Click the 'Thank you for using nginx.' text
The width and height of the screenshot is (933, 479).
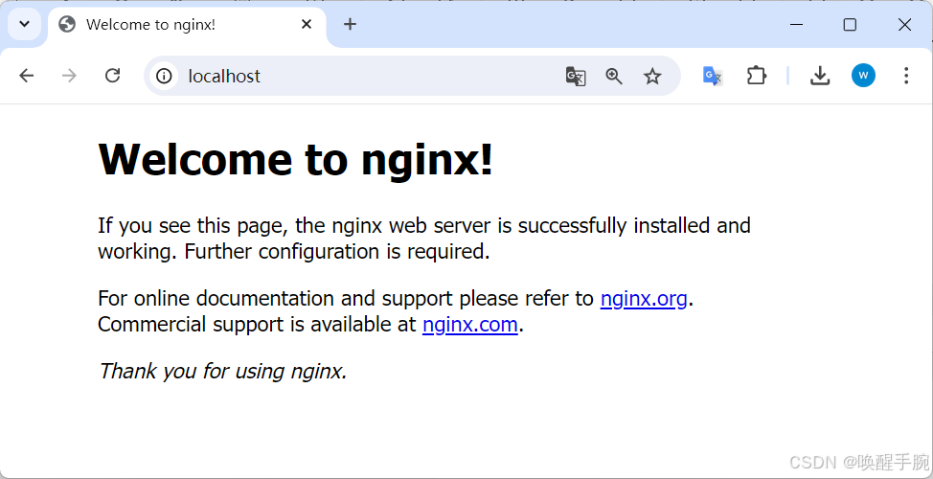click(x=222, y=371)
